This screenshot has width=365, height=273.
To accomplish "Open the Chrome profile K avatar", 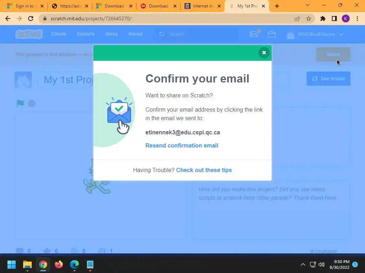I will (346, 18).
